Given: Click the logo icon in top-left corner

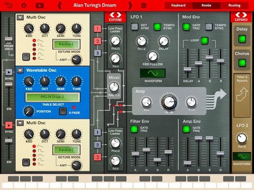Looking at the screenshot, I should point(8,5).
